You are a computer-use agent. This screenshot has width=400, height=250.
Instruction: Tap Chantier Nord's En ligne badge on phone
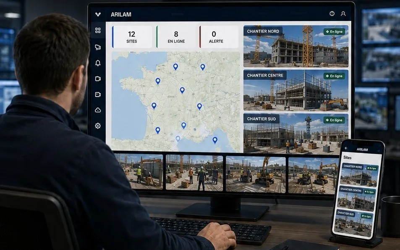pyautogui.click(x=372, y=168)
